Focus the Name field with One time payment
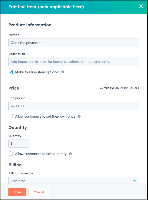This screenshot has width=148, height=200. [x=74, y=43]
